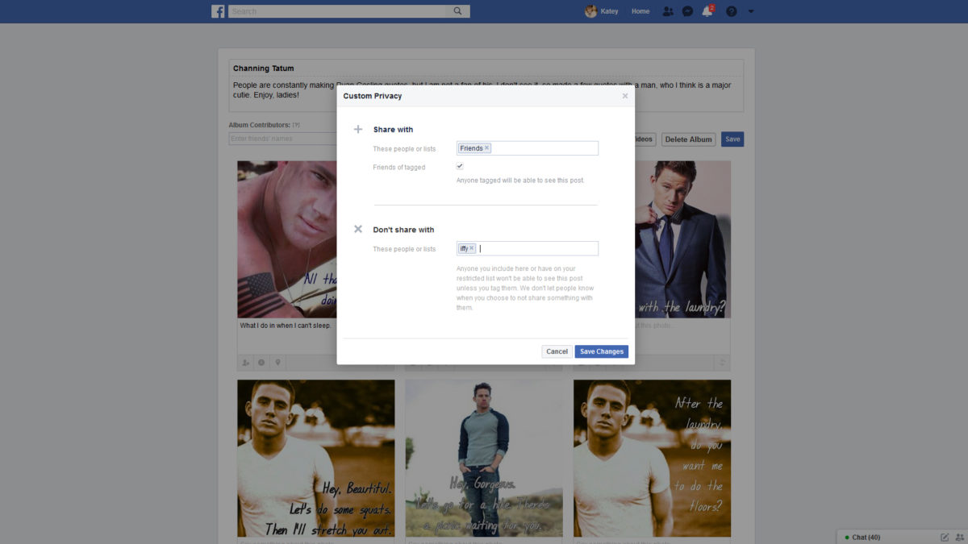
Task: Click the X icon beside Don't share with
Action: (358, 229)
